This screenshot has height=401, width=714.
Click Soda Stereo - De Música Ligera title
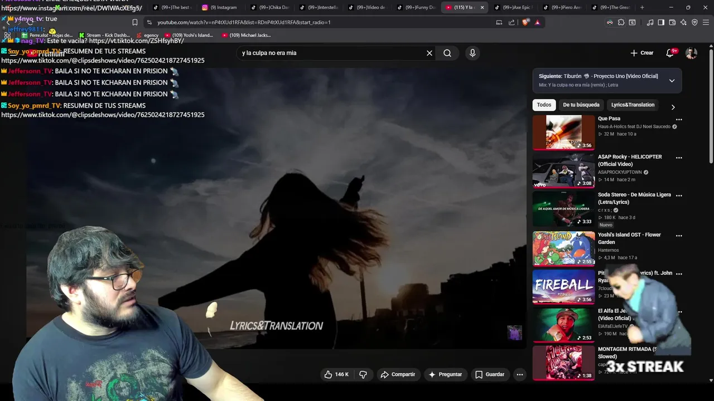[x=634, y=198]
